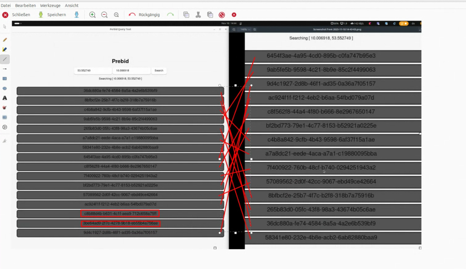This screenshot has width=466, height=269.
Task: Select the freehand pencil tool
Action: click(5, 40)
